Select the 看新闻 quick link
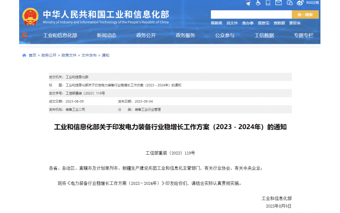340x213 pixels. (216, 23)
